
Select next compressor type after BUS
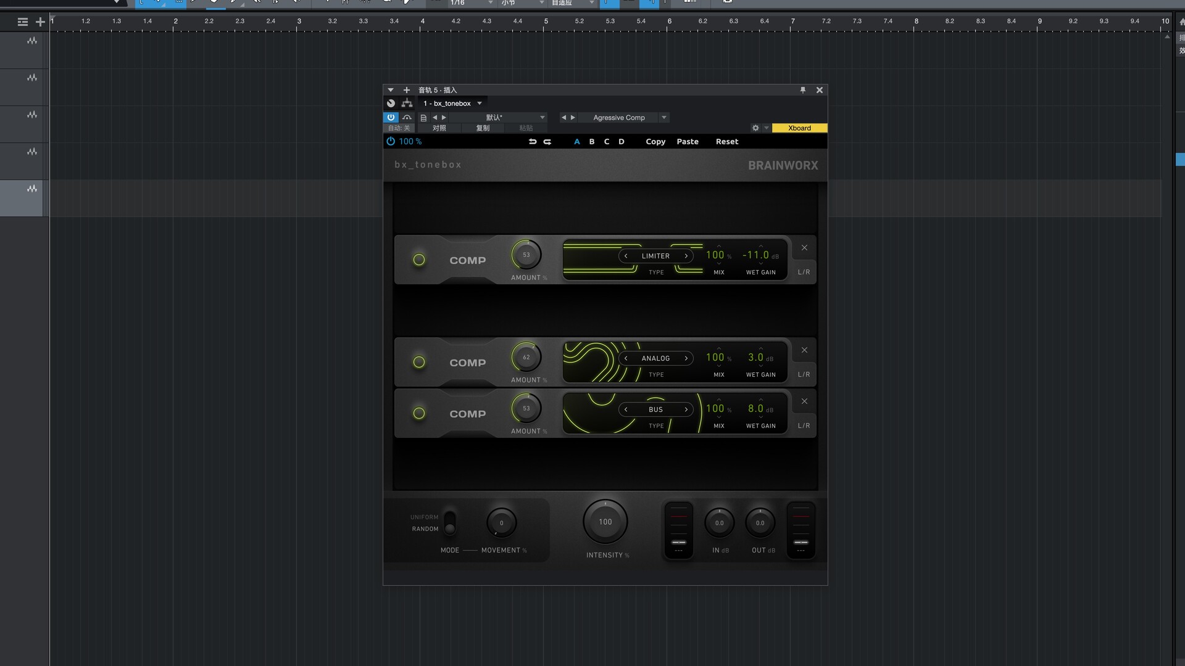[x=686, y=409]
